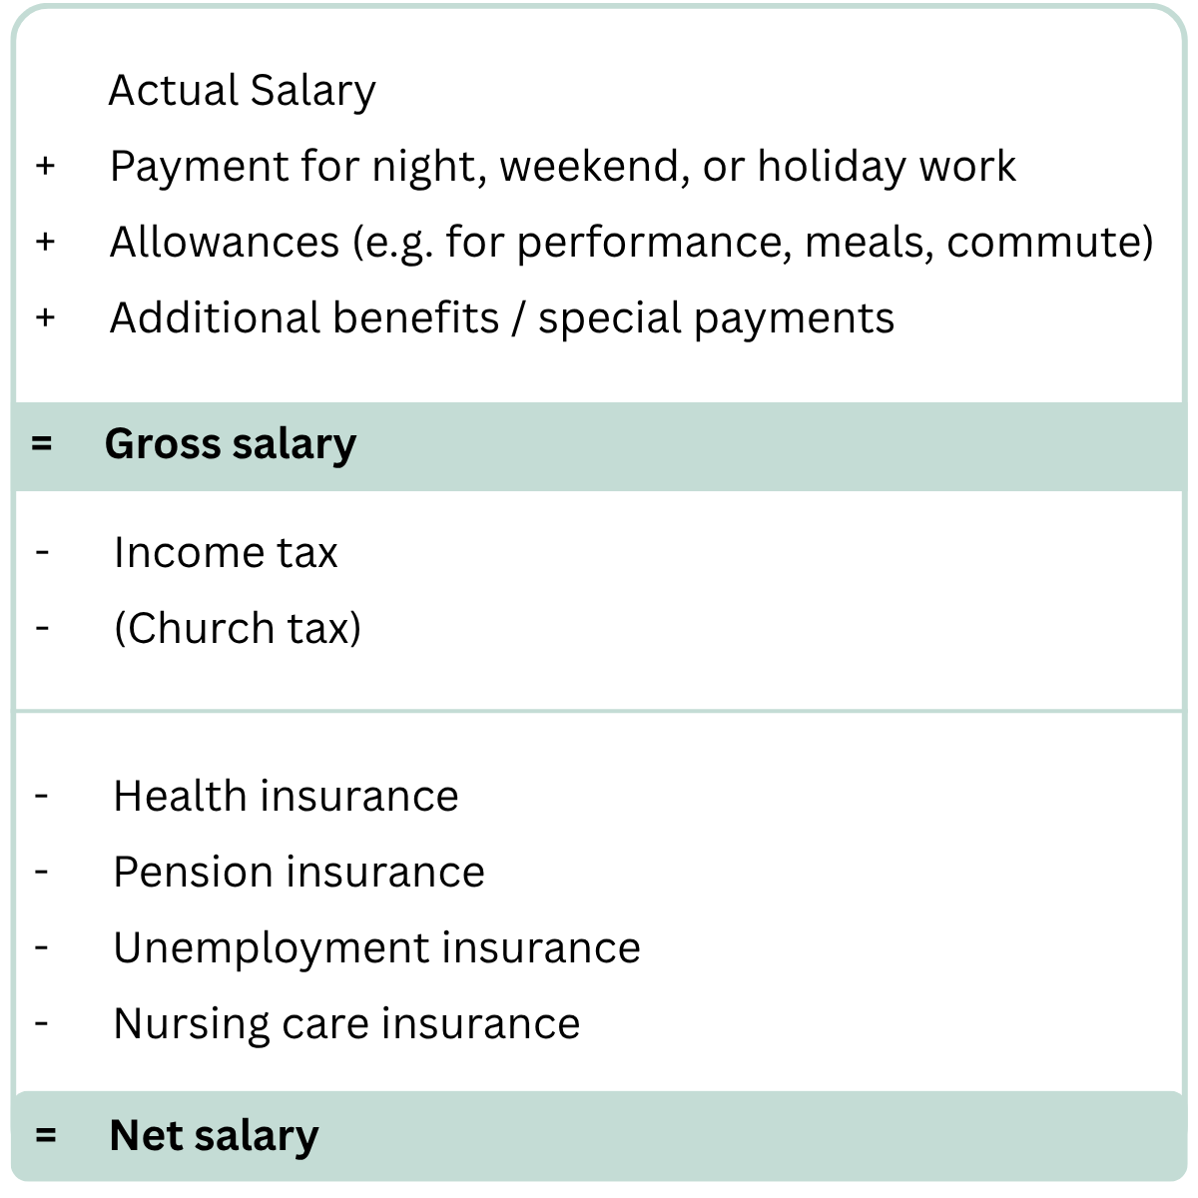The height and width of the screenshot is (1198, 1198).
Task: Click the minus sign before Income tax
Action: (x=42, y=551)
